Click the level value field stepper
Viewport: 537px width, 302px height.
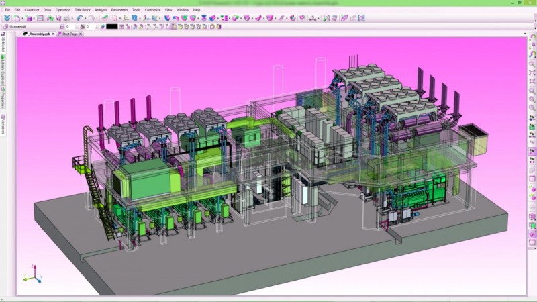[x=77, y=26]
